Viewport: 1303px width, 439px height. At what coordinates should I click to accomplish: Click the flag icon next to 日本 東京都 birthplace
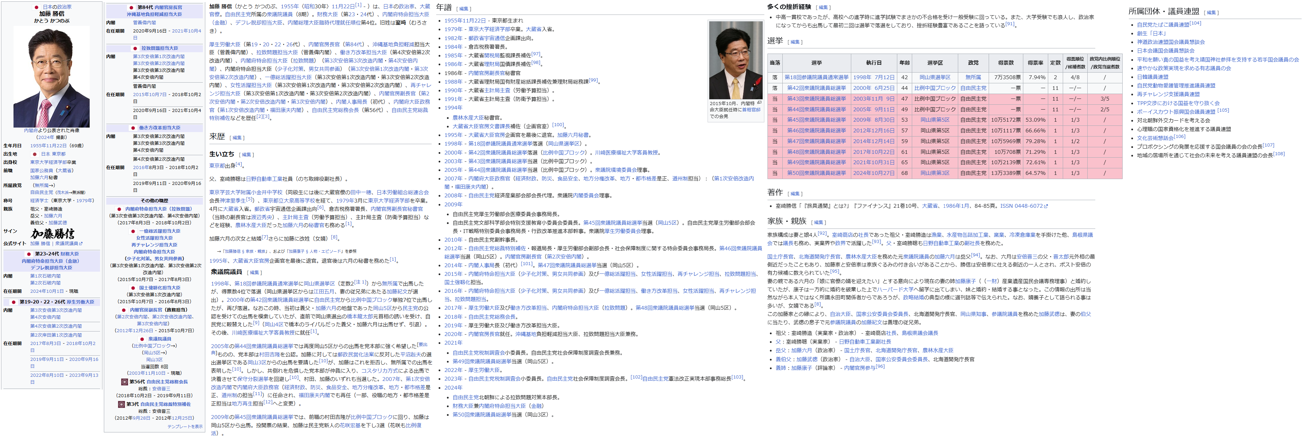[35, 154]
